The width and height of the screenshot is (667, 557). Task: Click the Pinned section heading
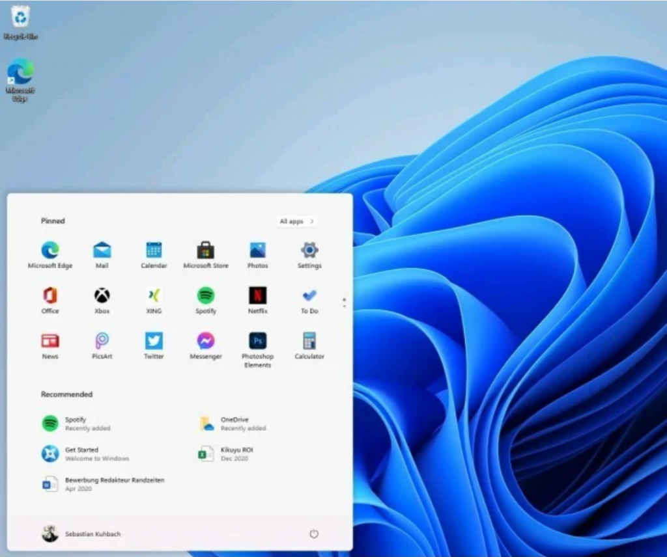coord(53,221)
